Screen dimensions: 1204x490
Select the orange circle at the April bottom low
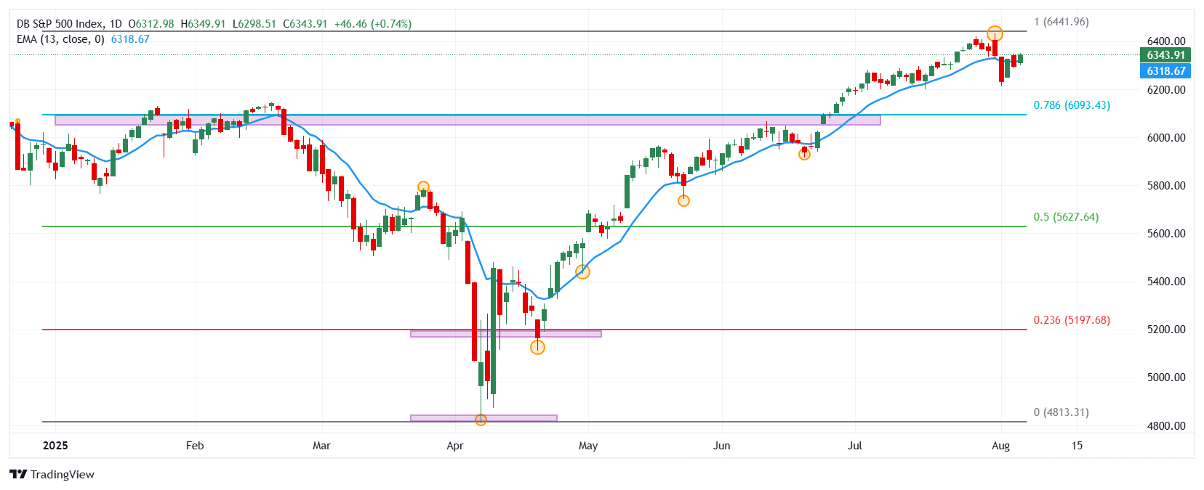click(x=481, y=420)
